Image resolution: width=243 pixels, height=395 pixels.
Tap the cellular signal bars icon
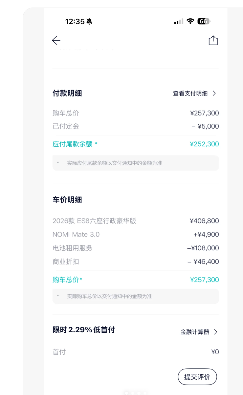(x=179, y=22)
